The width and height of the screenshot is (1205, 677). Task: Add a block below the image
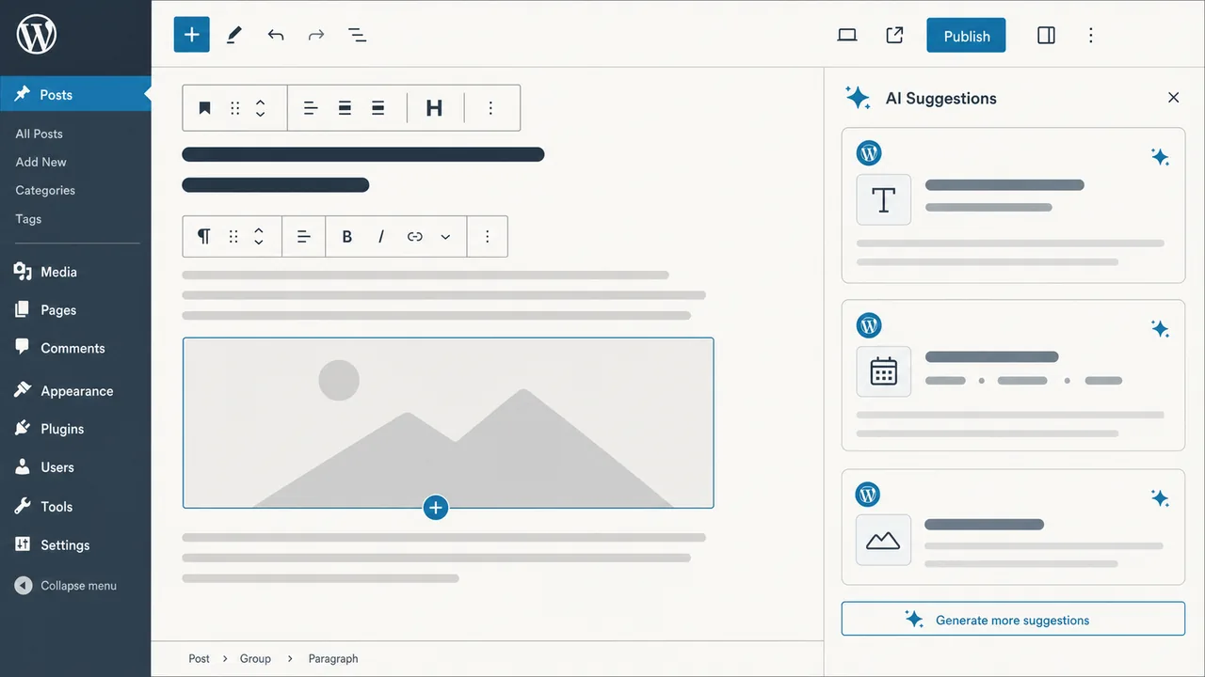click(435, 508)
